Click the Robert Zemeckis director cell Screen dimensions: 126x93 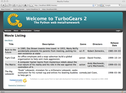pyautogui.click(x=98, y=51)
